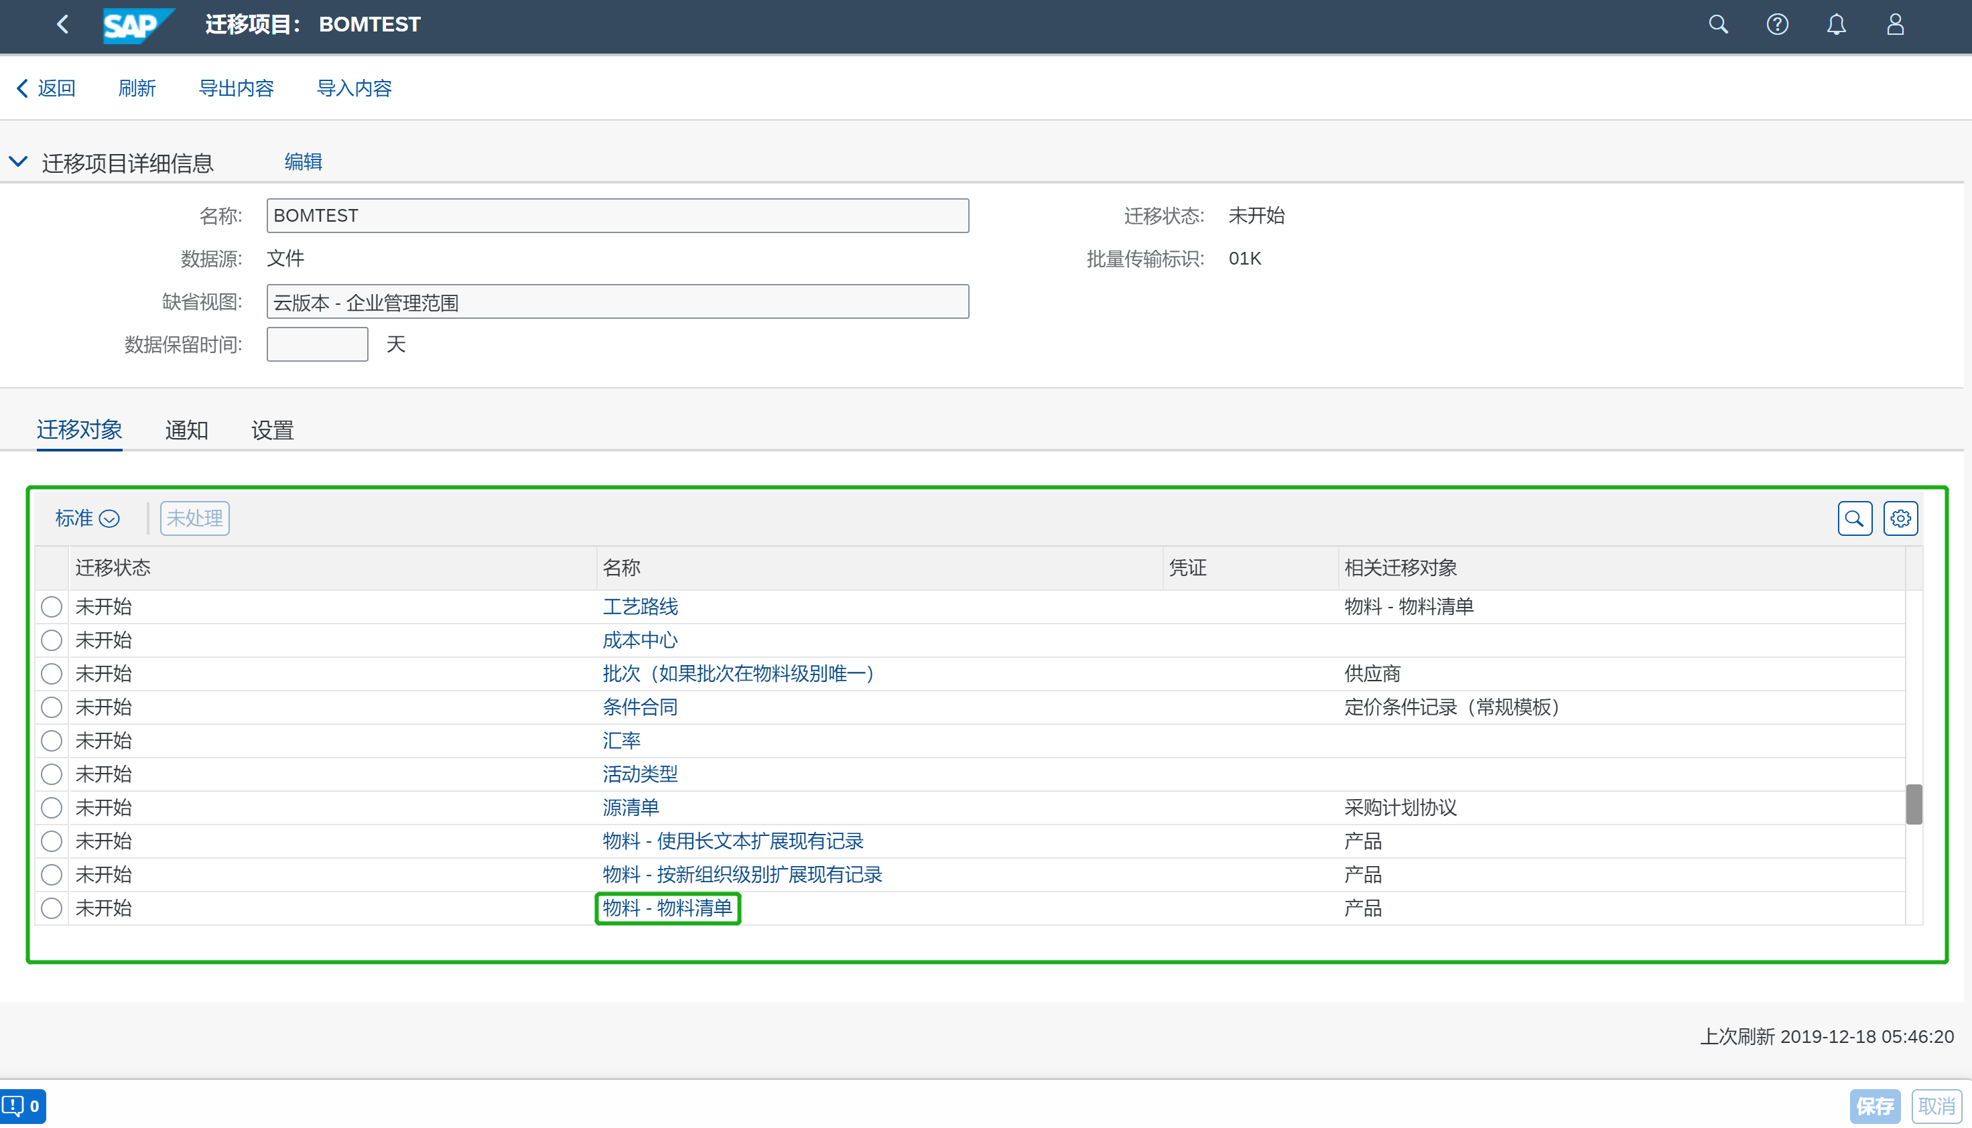The height and width of the screenshot is (1128, 1972).
Task: Open table settings gear icon
Action: [x=1900, y=518]
